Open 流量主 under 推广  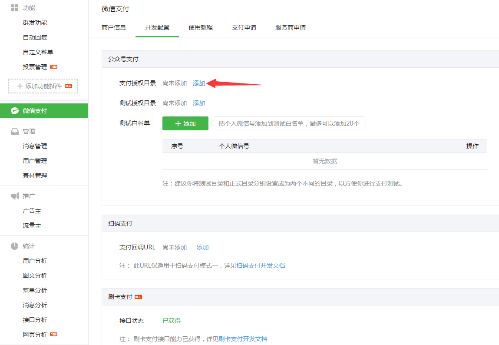tap(32, 226)
